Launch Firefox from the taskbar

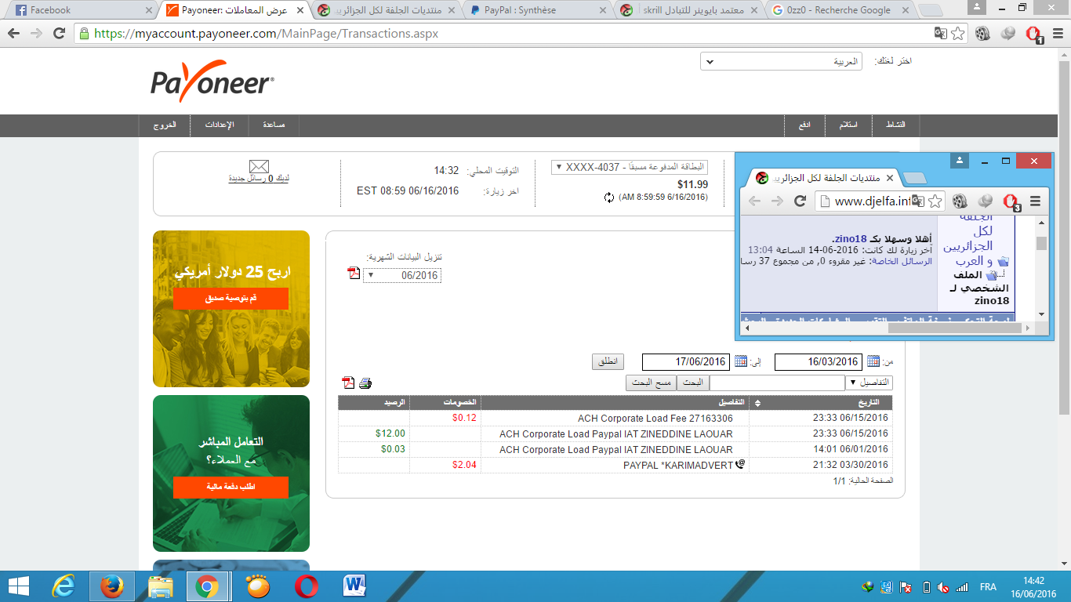click(112, 586)
